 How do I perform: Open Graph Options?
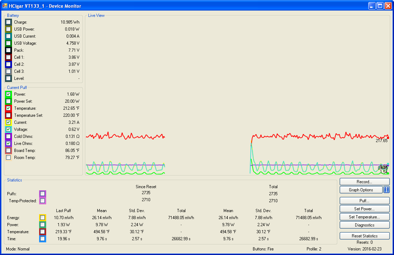coord(361,190)
